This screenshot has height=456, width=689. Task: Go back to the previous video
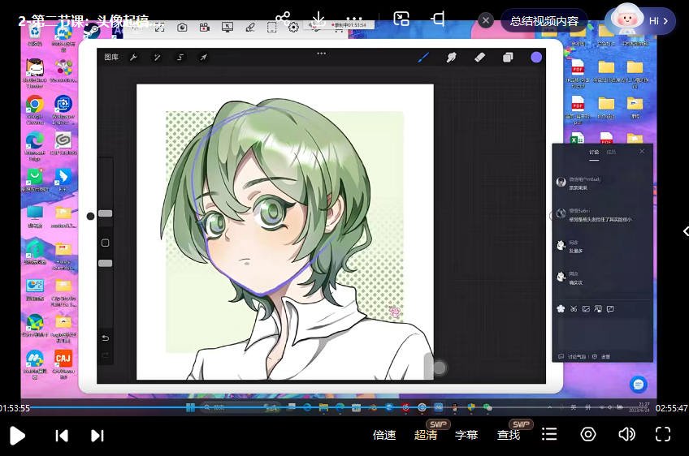pos(62,436)
